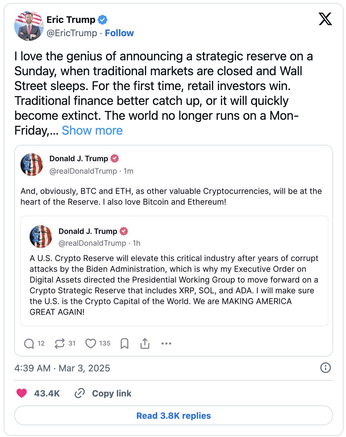Toggle the pink heart like button
Viewport: 346px width, 437px height.
(x=22, y=393)
